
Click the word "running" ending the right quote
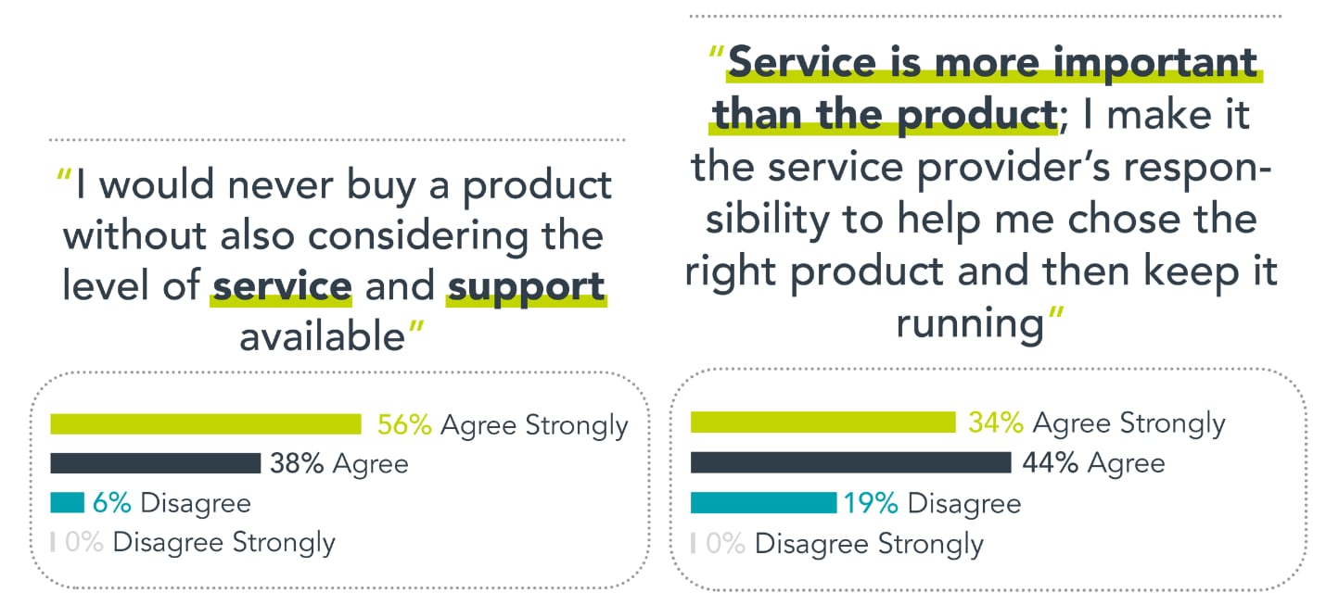(x=970, y=324)
